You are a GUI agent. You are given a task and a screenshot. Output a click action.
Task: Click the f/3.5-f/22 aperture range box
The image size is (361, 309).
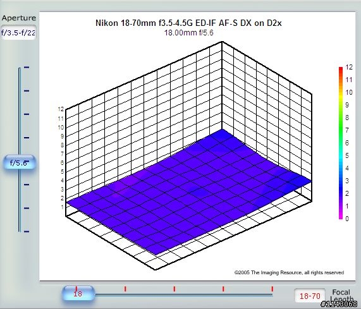tap(18, 33)
